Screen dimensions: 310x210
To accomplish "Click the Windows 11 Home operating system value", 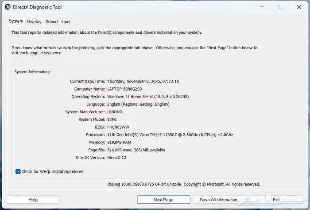I will 148,97.
